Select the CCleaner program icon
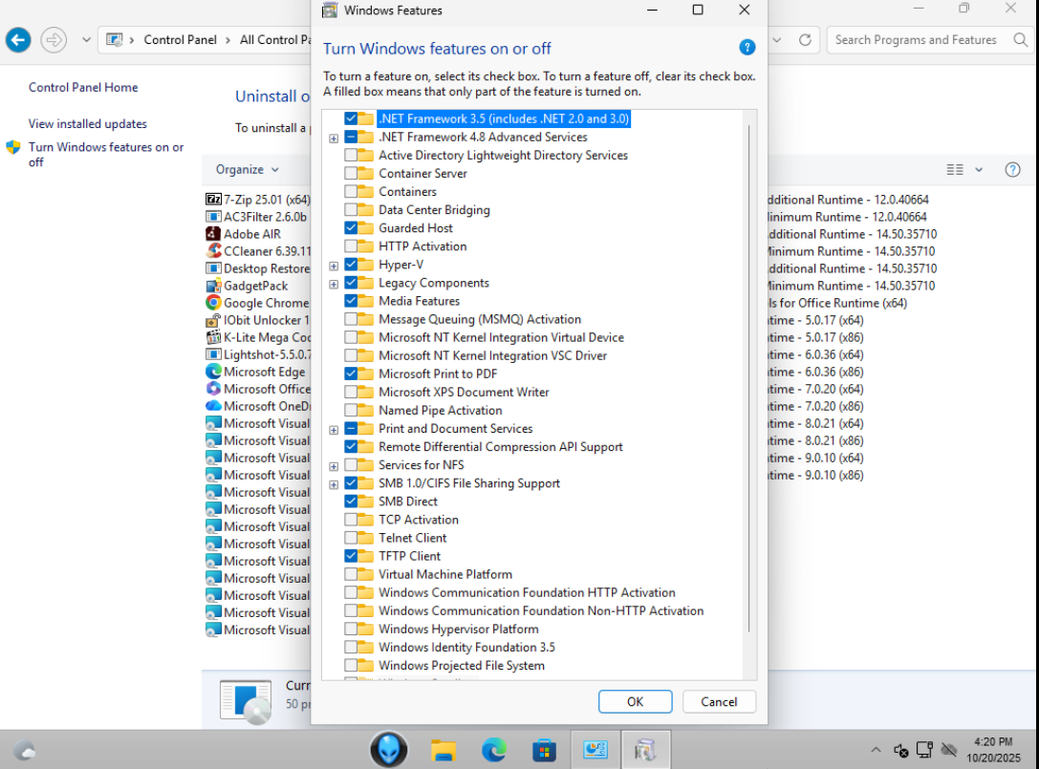Image resolution: width=1039 pixels, height=769 pixels. tap(213, 251)
